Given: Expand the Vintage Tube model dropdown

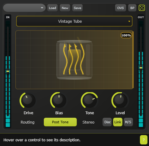Looking at the screenshot, I should click(74, 21).
